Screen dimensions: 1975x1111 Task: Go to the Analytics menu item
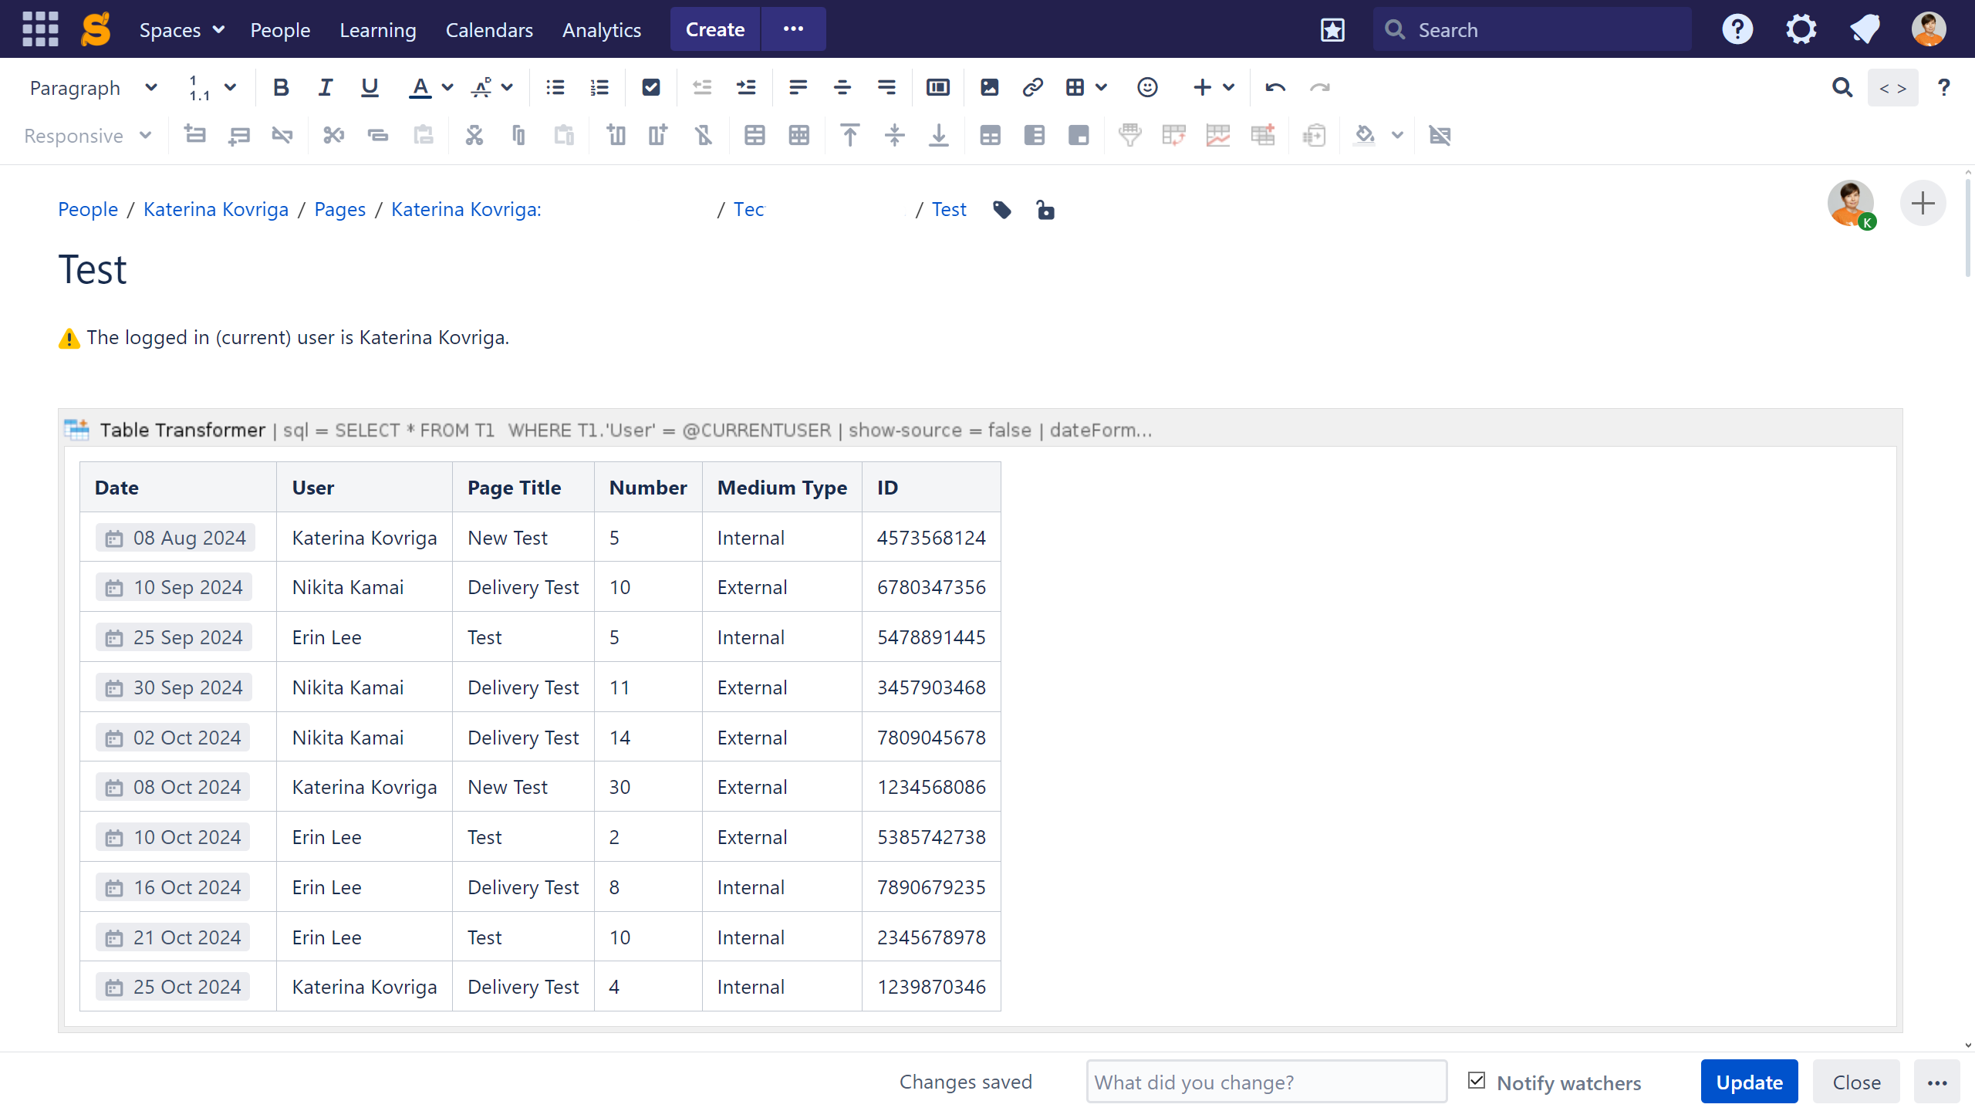pyautogui.click(x=602, y=30)
